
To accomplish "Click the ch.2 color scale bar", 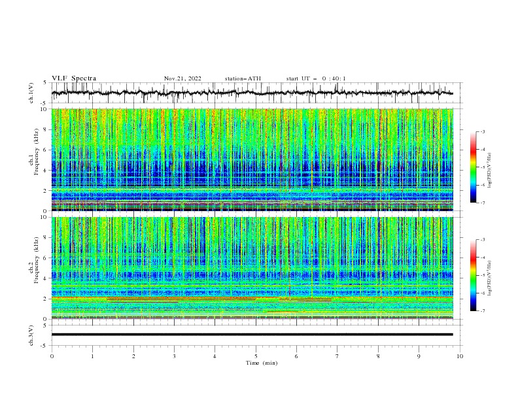I will (473, 275).
